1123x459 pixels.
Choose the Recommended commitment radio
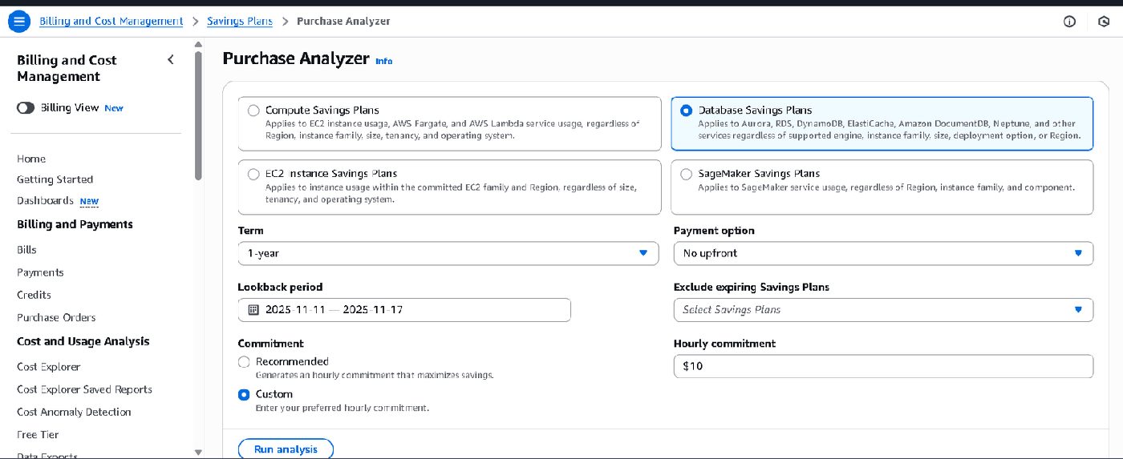point(245,361)
